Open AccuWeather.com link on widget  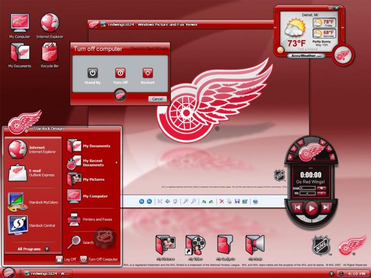[x=306, y=56]
